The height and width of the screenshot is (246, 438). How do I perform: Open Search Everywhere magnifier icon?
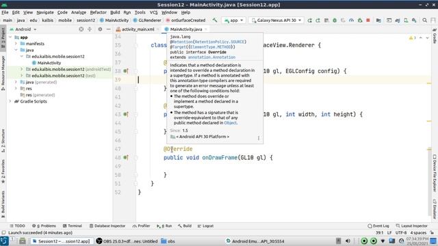[424, 20]
